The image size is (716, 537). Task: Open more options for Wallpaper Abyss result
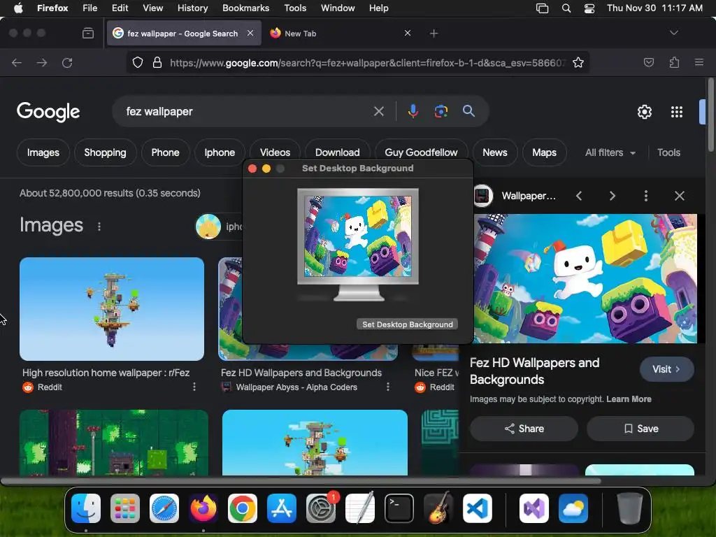(x=387, y=387)
